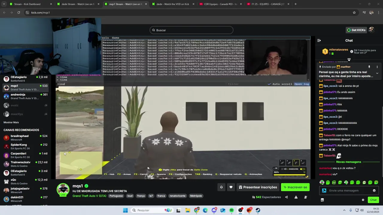The image size is (383, 215).
Task: Expand the pinned message by marifnrr
Action: point(377,73)
